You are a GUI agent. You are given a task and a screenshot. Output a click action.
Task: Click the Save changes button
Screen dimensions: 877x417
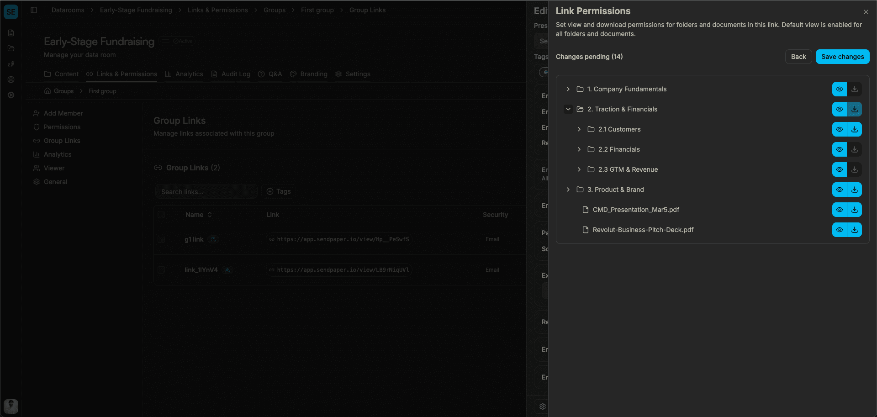pyautogui.click(x=842, y=57)
